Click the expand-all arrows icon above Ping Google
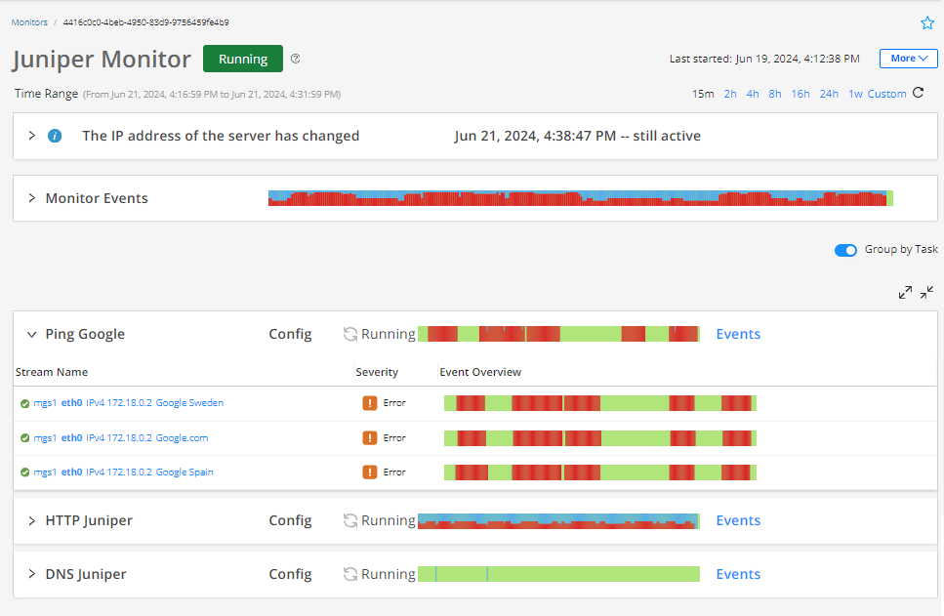The width and height of the screenshot is (944, 616). [905, 292]
